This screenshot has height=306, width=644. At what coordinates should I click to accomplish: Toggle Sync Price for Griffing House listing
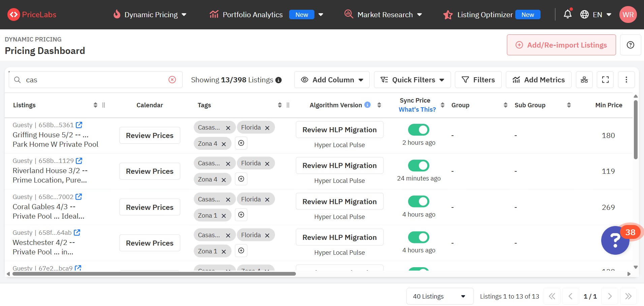419,130
